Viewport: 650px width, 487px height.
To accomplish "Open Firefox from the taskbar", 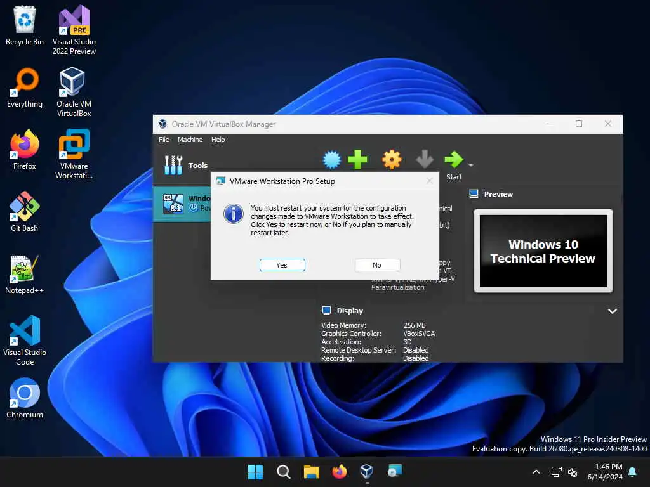I will pos(339,472).
